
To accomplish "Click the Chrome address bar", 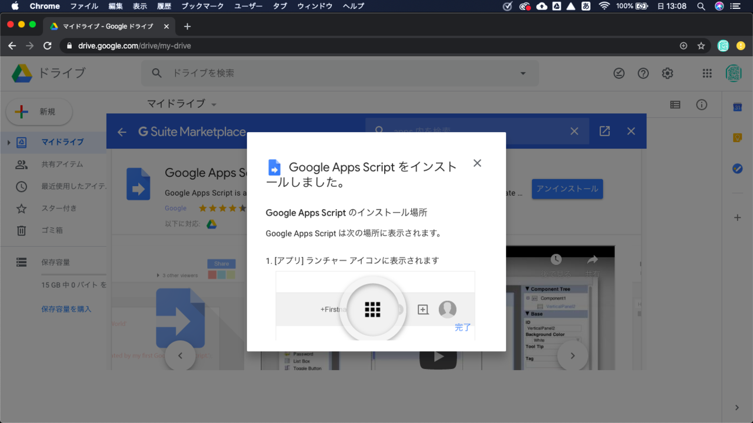I will pos(376,45).
